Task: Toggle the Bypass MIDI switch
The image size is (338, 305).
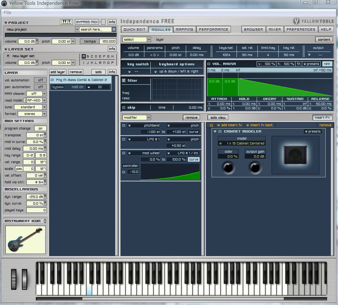Action: [x=103, y=22]
